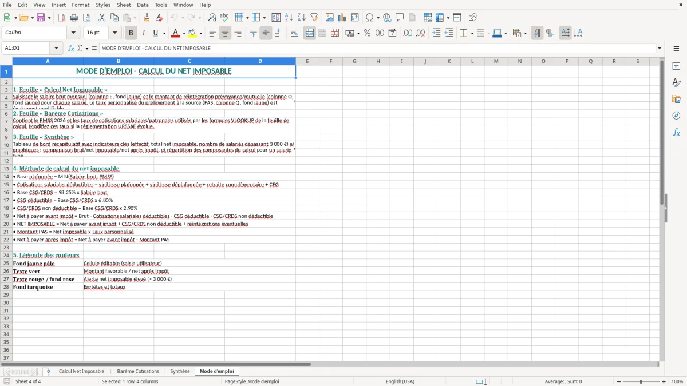Open the Function Wizard fx icon
The height and width of the screenshot is (386, 687).
point(72,48)
